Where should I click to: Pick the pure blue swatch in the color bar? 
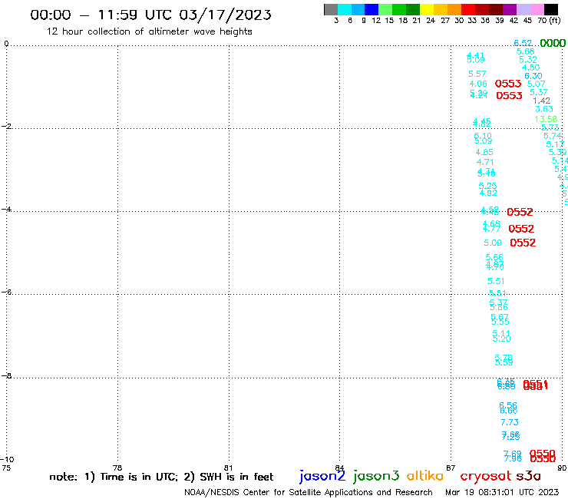[372, 9]
